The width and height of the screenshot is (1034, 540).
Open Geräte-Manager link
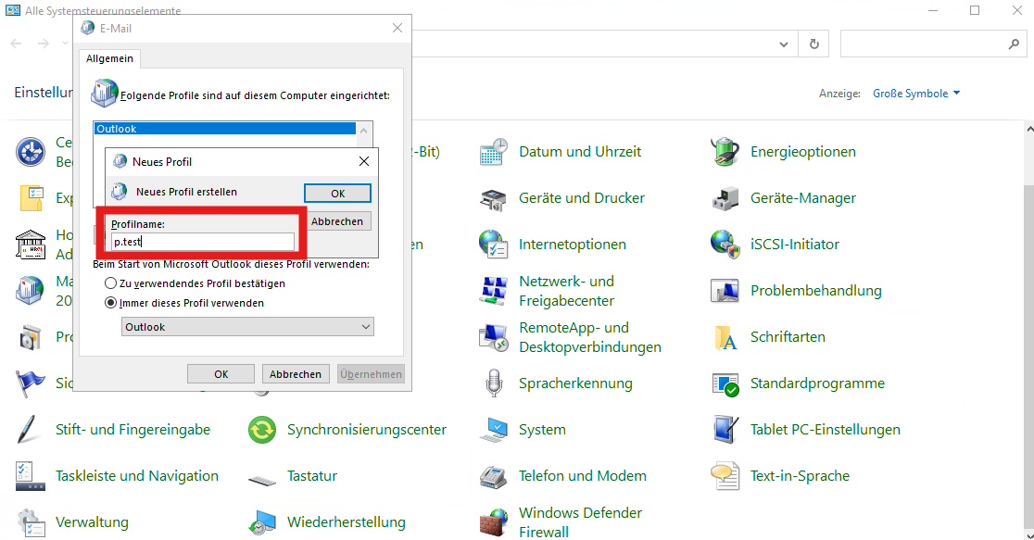(x=803, y=198)
